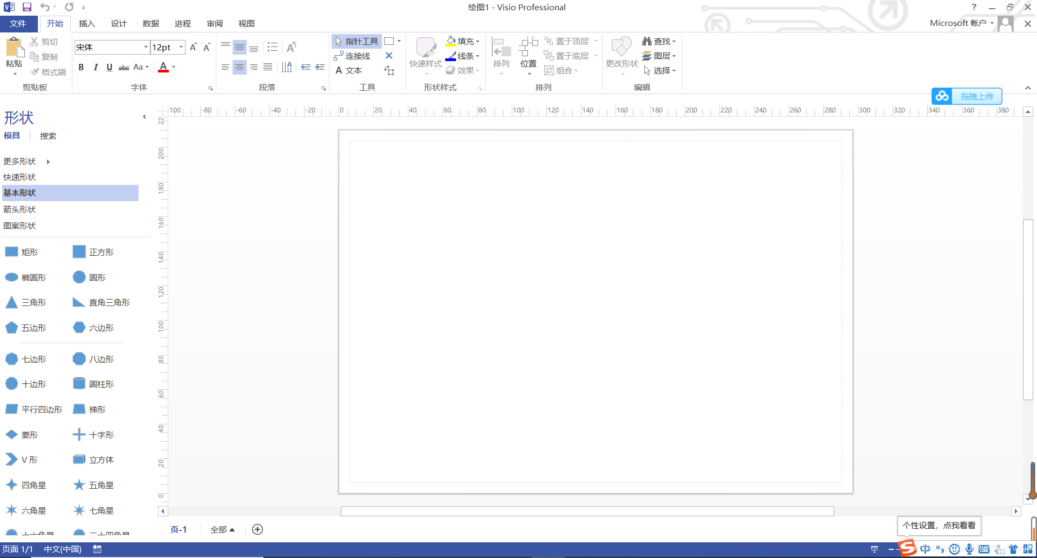
Task: Toggle Bold formatting
Action: coord(81,67)
